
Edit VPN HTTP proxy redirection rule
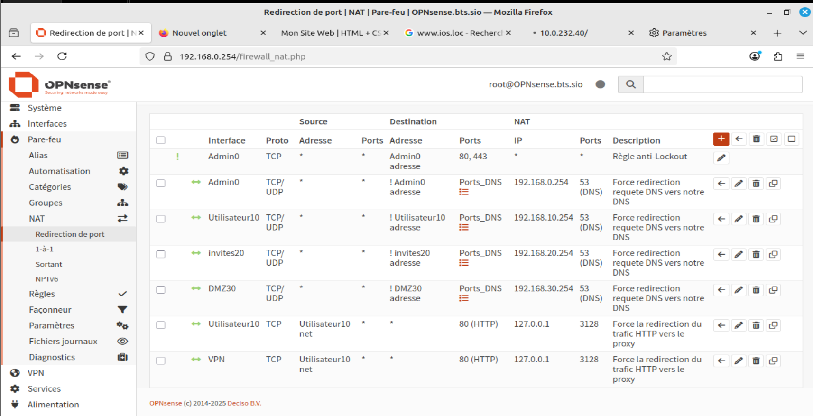[x=739, y=361]
